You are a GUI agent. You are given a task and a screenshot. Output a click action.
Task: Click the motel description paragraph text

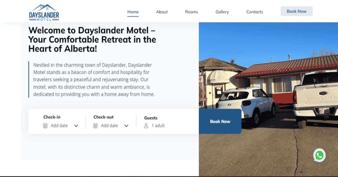pyautogui.click(x=94, y=80)
